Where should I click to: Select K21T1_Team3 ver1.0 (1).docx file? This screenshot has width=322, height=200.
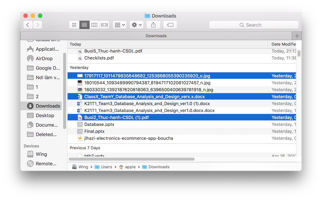click(182, 104)
